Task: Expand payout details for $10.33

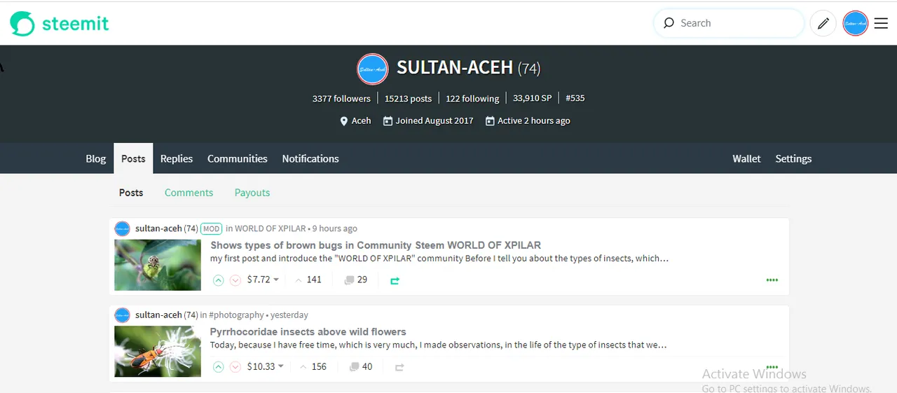Action: click(266, 366)
